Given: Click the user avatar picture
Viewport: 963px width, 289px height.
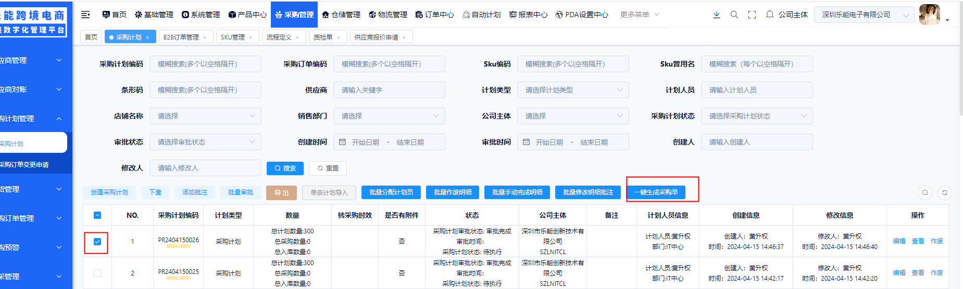Looking at the screenshot, I should coord(930,15).
